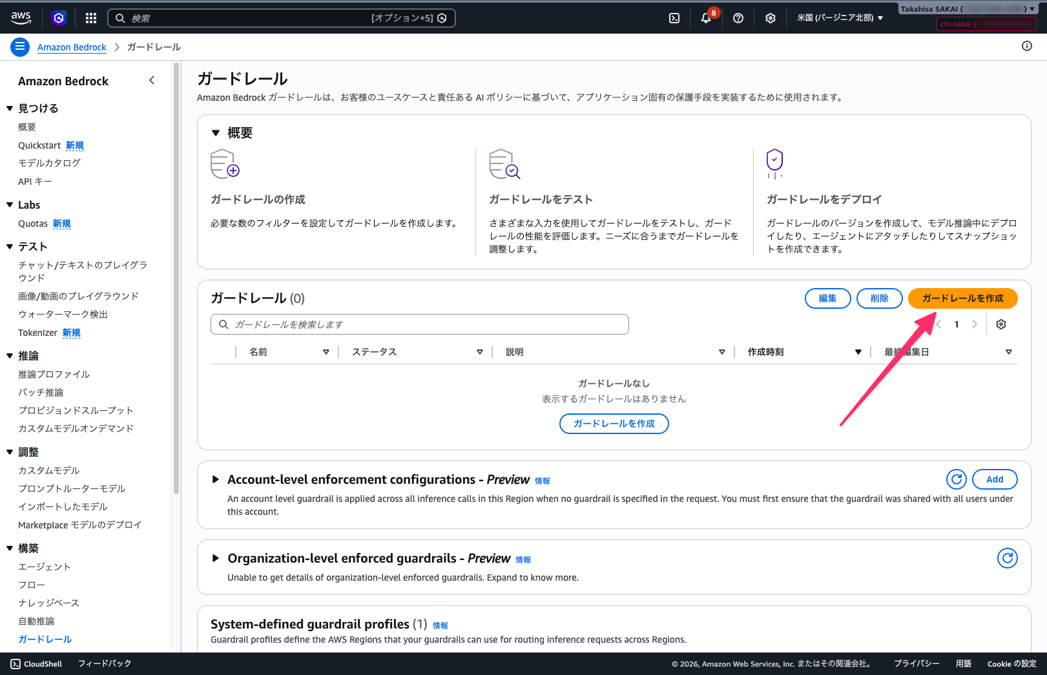
Task: Click the orange ガードレールを作成 button
Action: coord(962,298)
